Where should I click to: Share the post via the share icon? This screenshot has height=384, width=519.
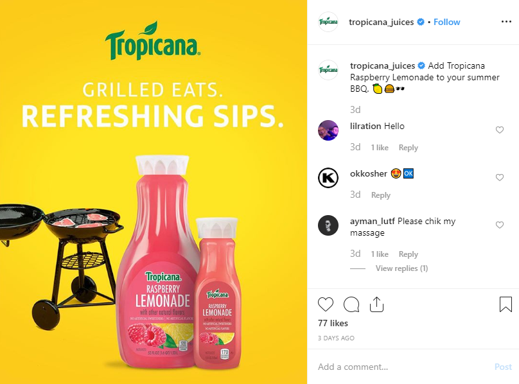click(x=376, y=304)
